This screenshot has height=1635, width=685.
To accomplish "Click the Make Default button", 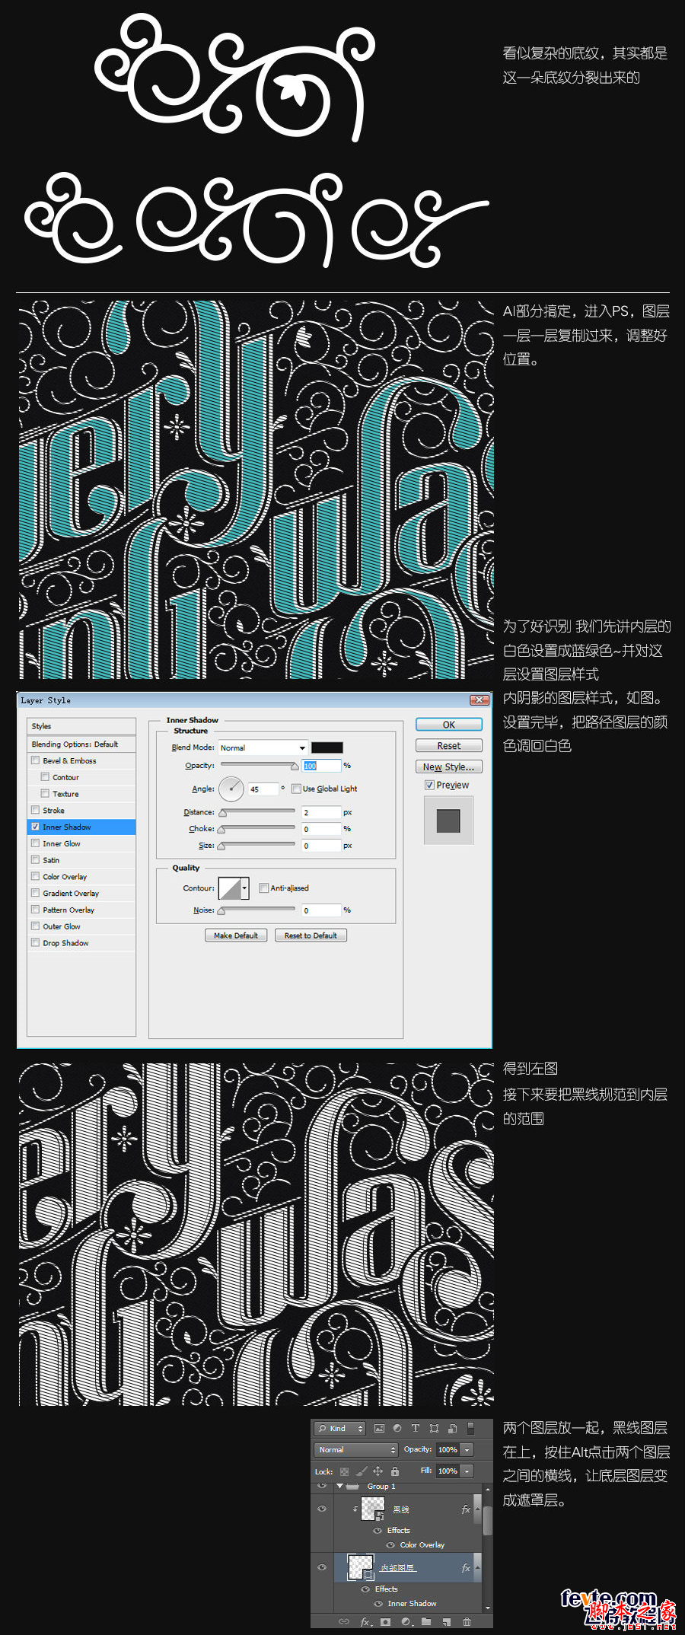I will coord(236,935).
